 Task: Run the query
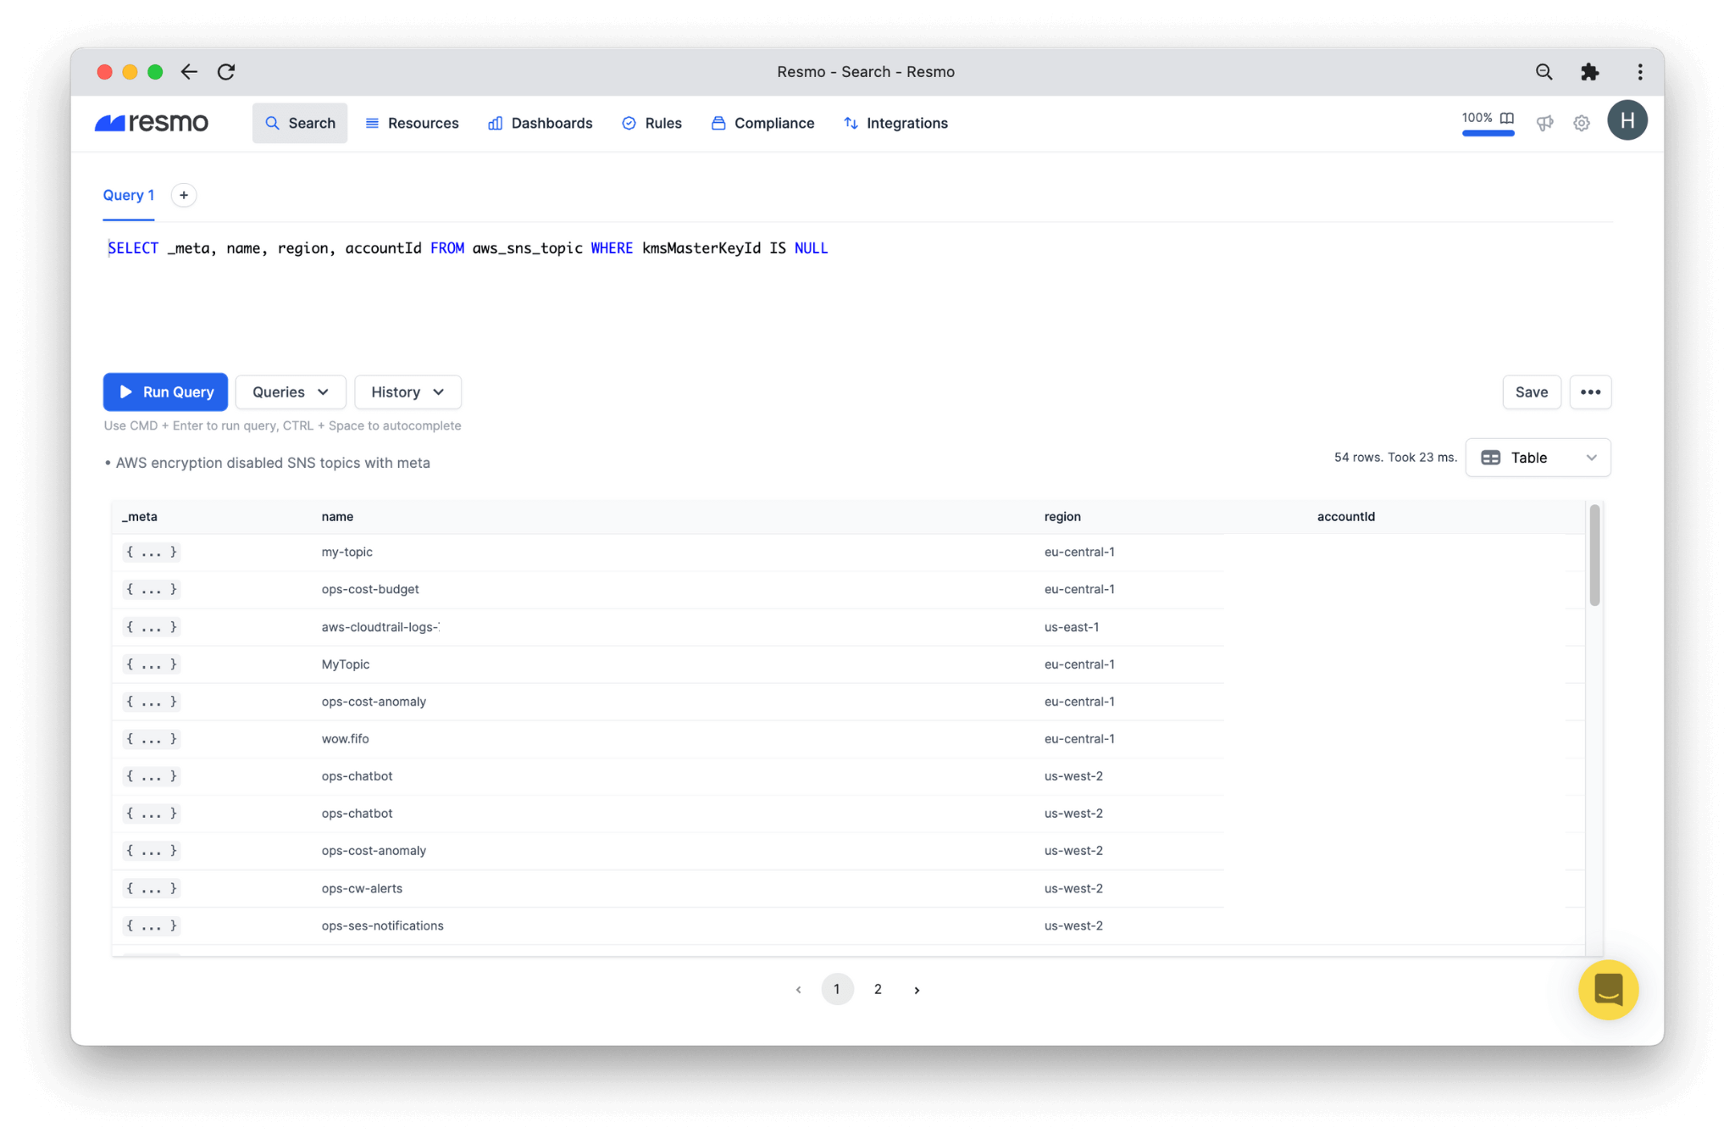pyautogui.click(x=165, y=392)
